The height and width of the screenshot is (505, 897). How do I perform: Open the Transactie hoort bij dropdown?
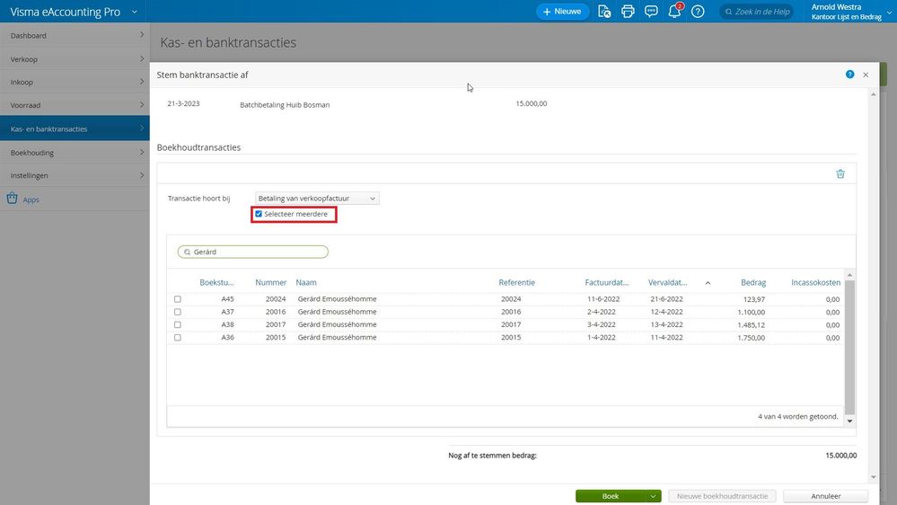(316, 198)
